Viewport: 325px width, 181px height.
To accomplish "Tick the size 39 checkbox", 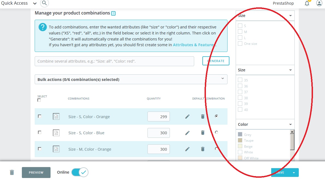I will click(240, 104).
